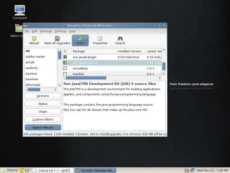Screen dimensions: 230x173
Task: Open the Computer desktop icon
Action: [x=20, y=12]
